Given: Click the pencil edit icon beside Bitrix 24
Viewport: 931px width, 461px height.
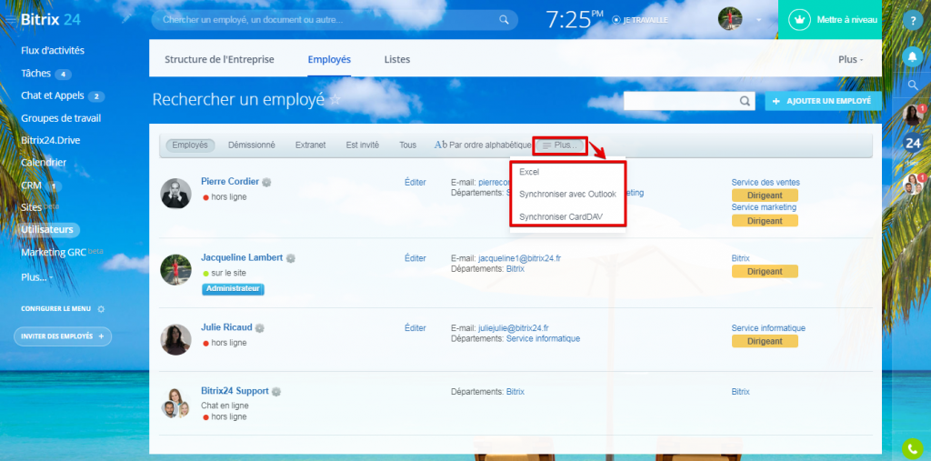Looking at the screenshot, I should pyautogui.click(x=125, y=19).
